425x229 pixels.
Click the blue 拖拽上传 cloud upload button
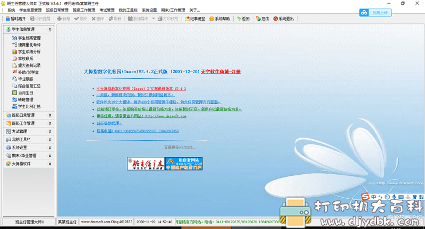tap(376, 12)
